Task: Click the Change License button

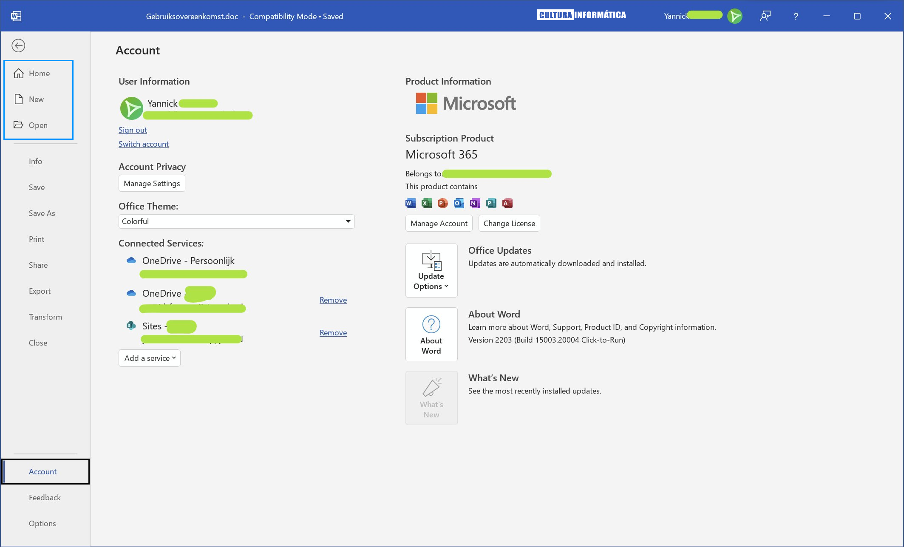Action: [x=509, y=223]
